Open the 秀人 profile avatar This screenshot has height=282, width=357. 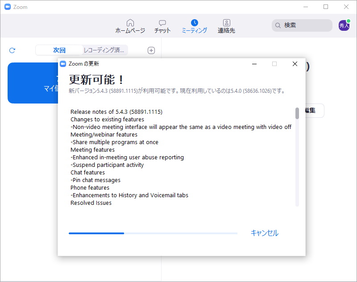tap(344, 25)
